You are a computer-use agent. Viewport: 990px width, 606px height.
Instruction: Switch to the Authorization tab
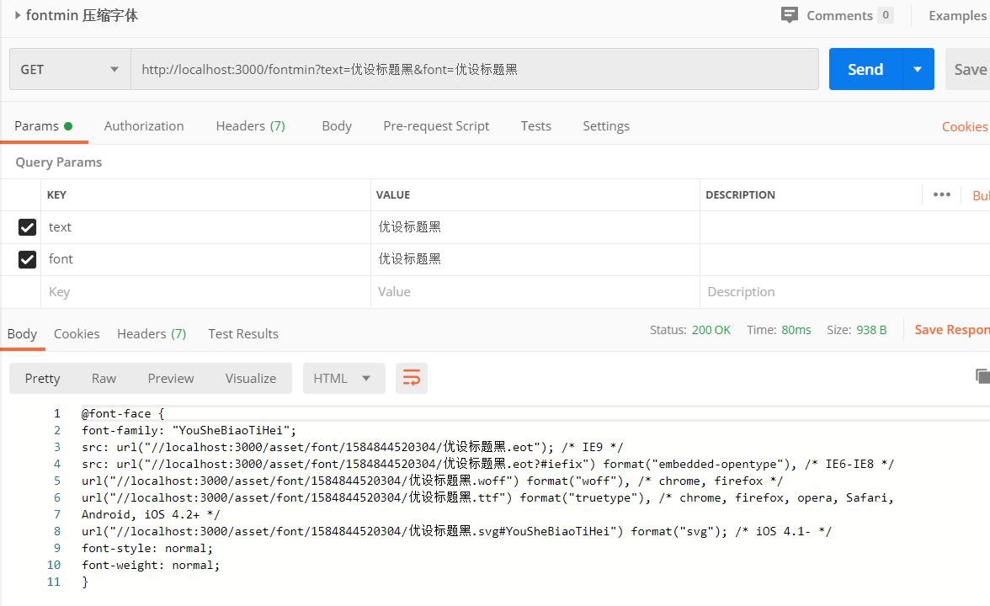144,125
